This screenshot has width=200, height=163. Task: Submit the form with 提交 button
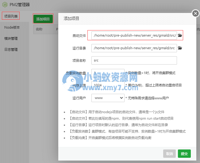[x=184, y=153]
